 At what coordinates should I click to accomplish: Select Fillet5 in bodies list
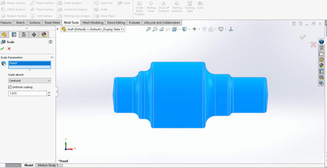pos(30,63)
